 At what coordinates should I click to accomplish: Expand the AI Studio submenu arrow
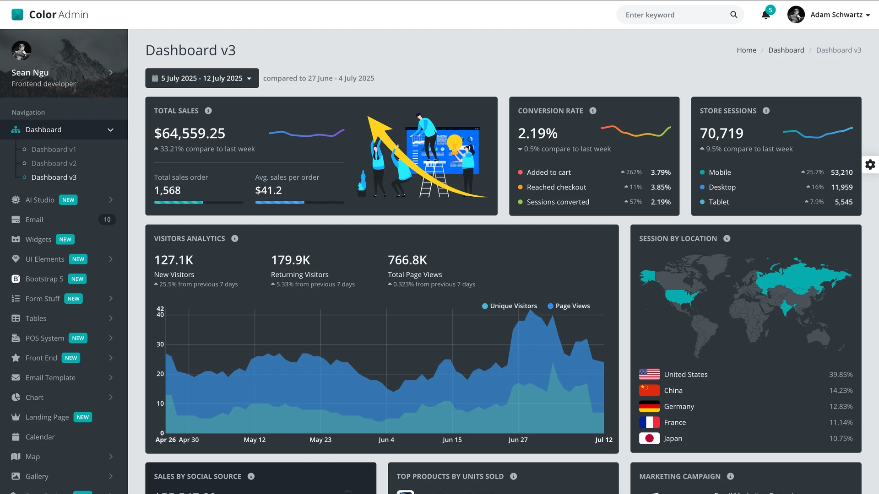click(x=111, y=200)
